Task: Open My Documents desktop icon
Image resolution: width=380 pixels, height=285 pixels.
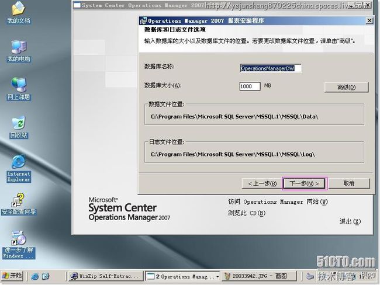Action: click(x=19, y=13)
